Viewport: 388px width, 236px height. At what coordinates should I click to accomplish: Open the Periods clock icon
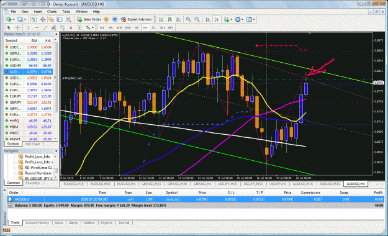click(x=238, y=19)
